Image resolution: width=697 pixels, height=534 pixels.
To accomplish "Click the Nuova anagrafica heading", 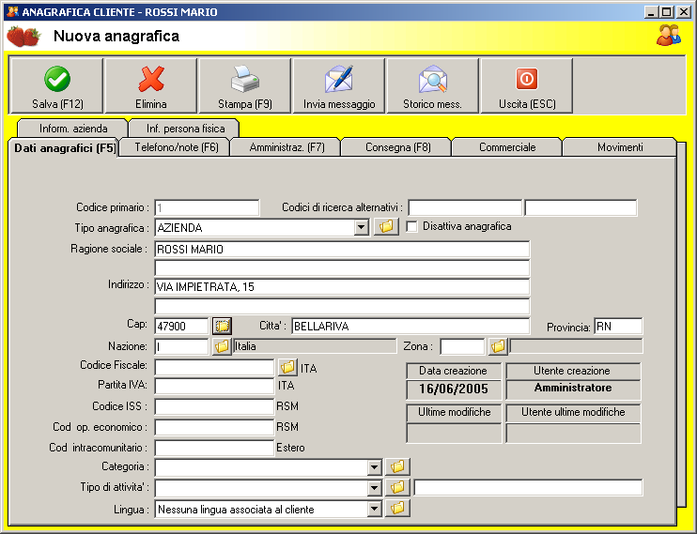I will [x=116, y=36].
